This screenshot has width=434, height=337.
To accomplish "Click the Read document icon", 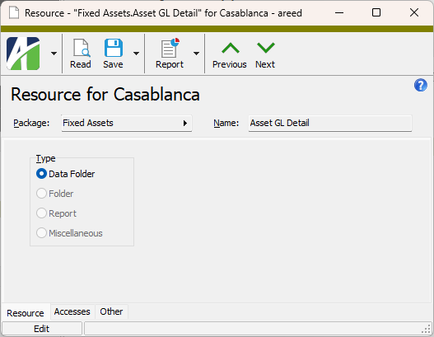I will [x=81, y=48].
